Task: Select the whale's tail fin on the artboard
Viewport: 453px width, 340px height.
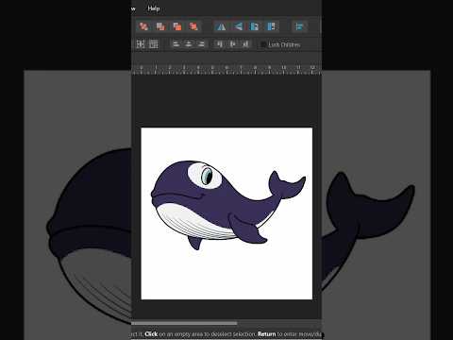Action: tap(286, 186)
